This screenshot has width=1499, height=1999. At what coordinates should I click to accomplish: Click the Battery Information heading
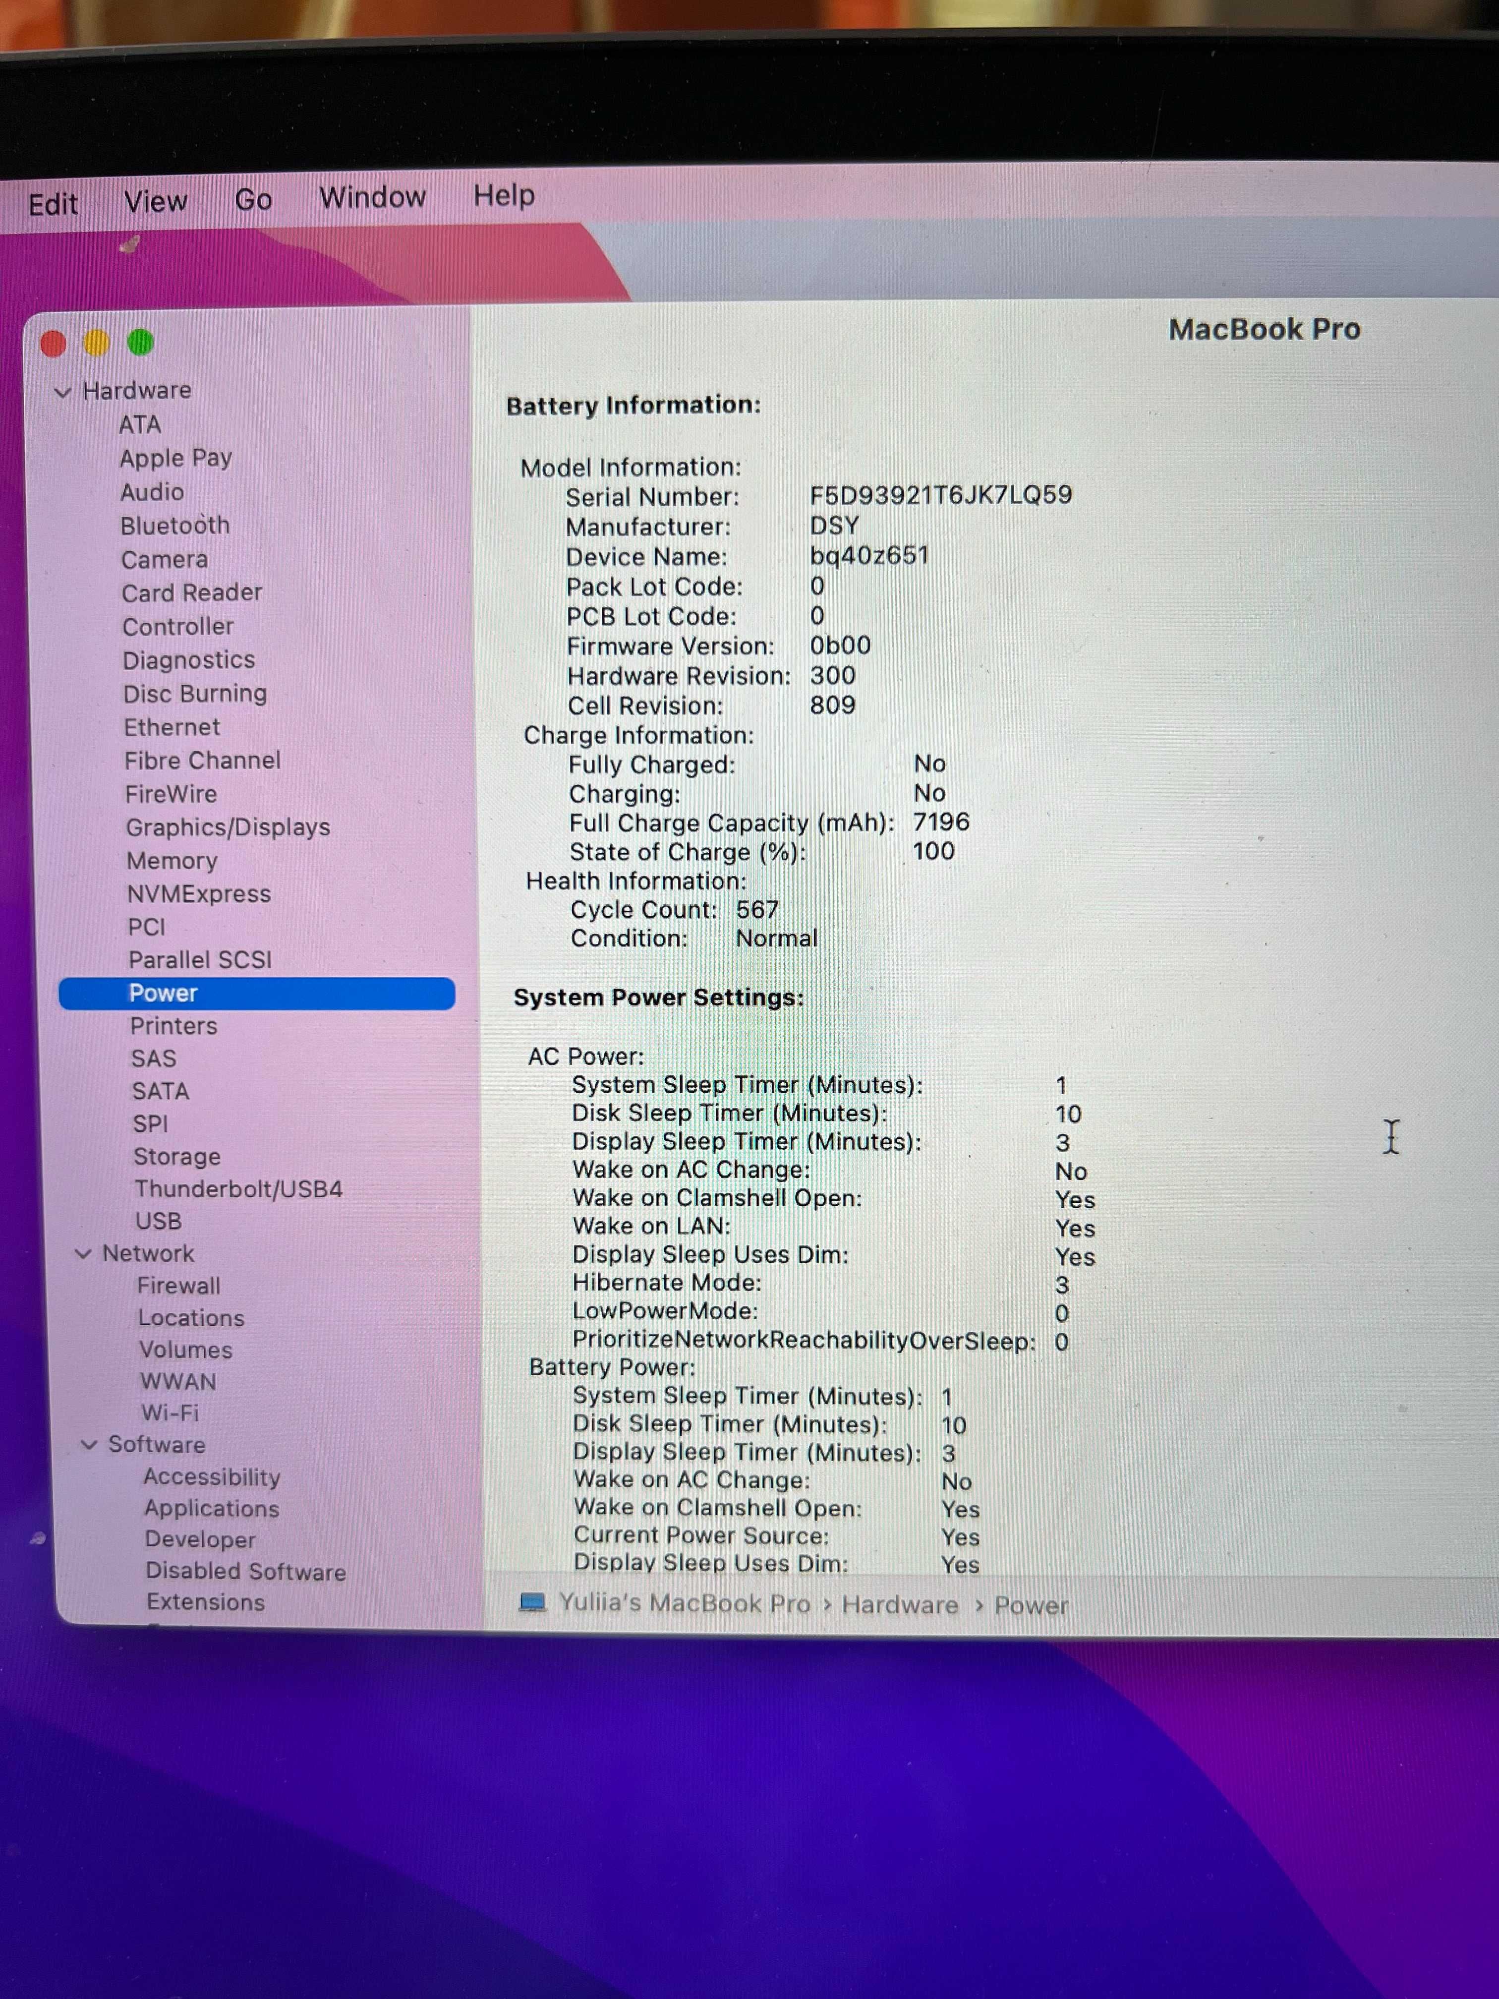tap(633, 405)
